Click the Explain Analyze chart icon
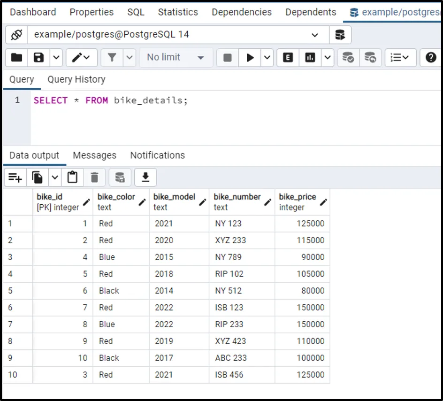The width and height of the screenshot is (443, 401). point(310,57)
